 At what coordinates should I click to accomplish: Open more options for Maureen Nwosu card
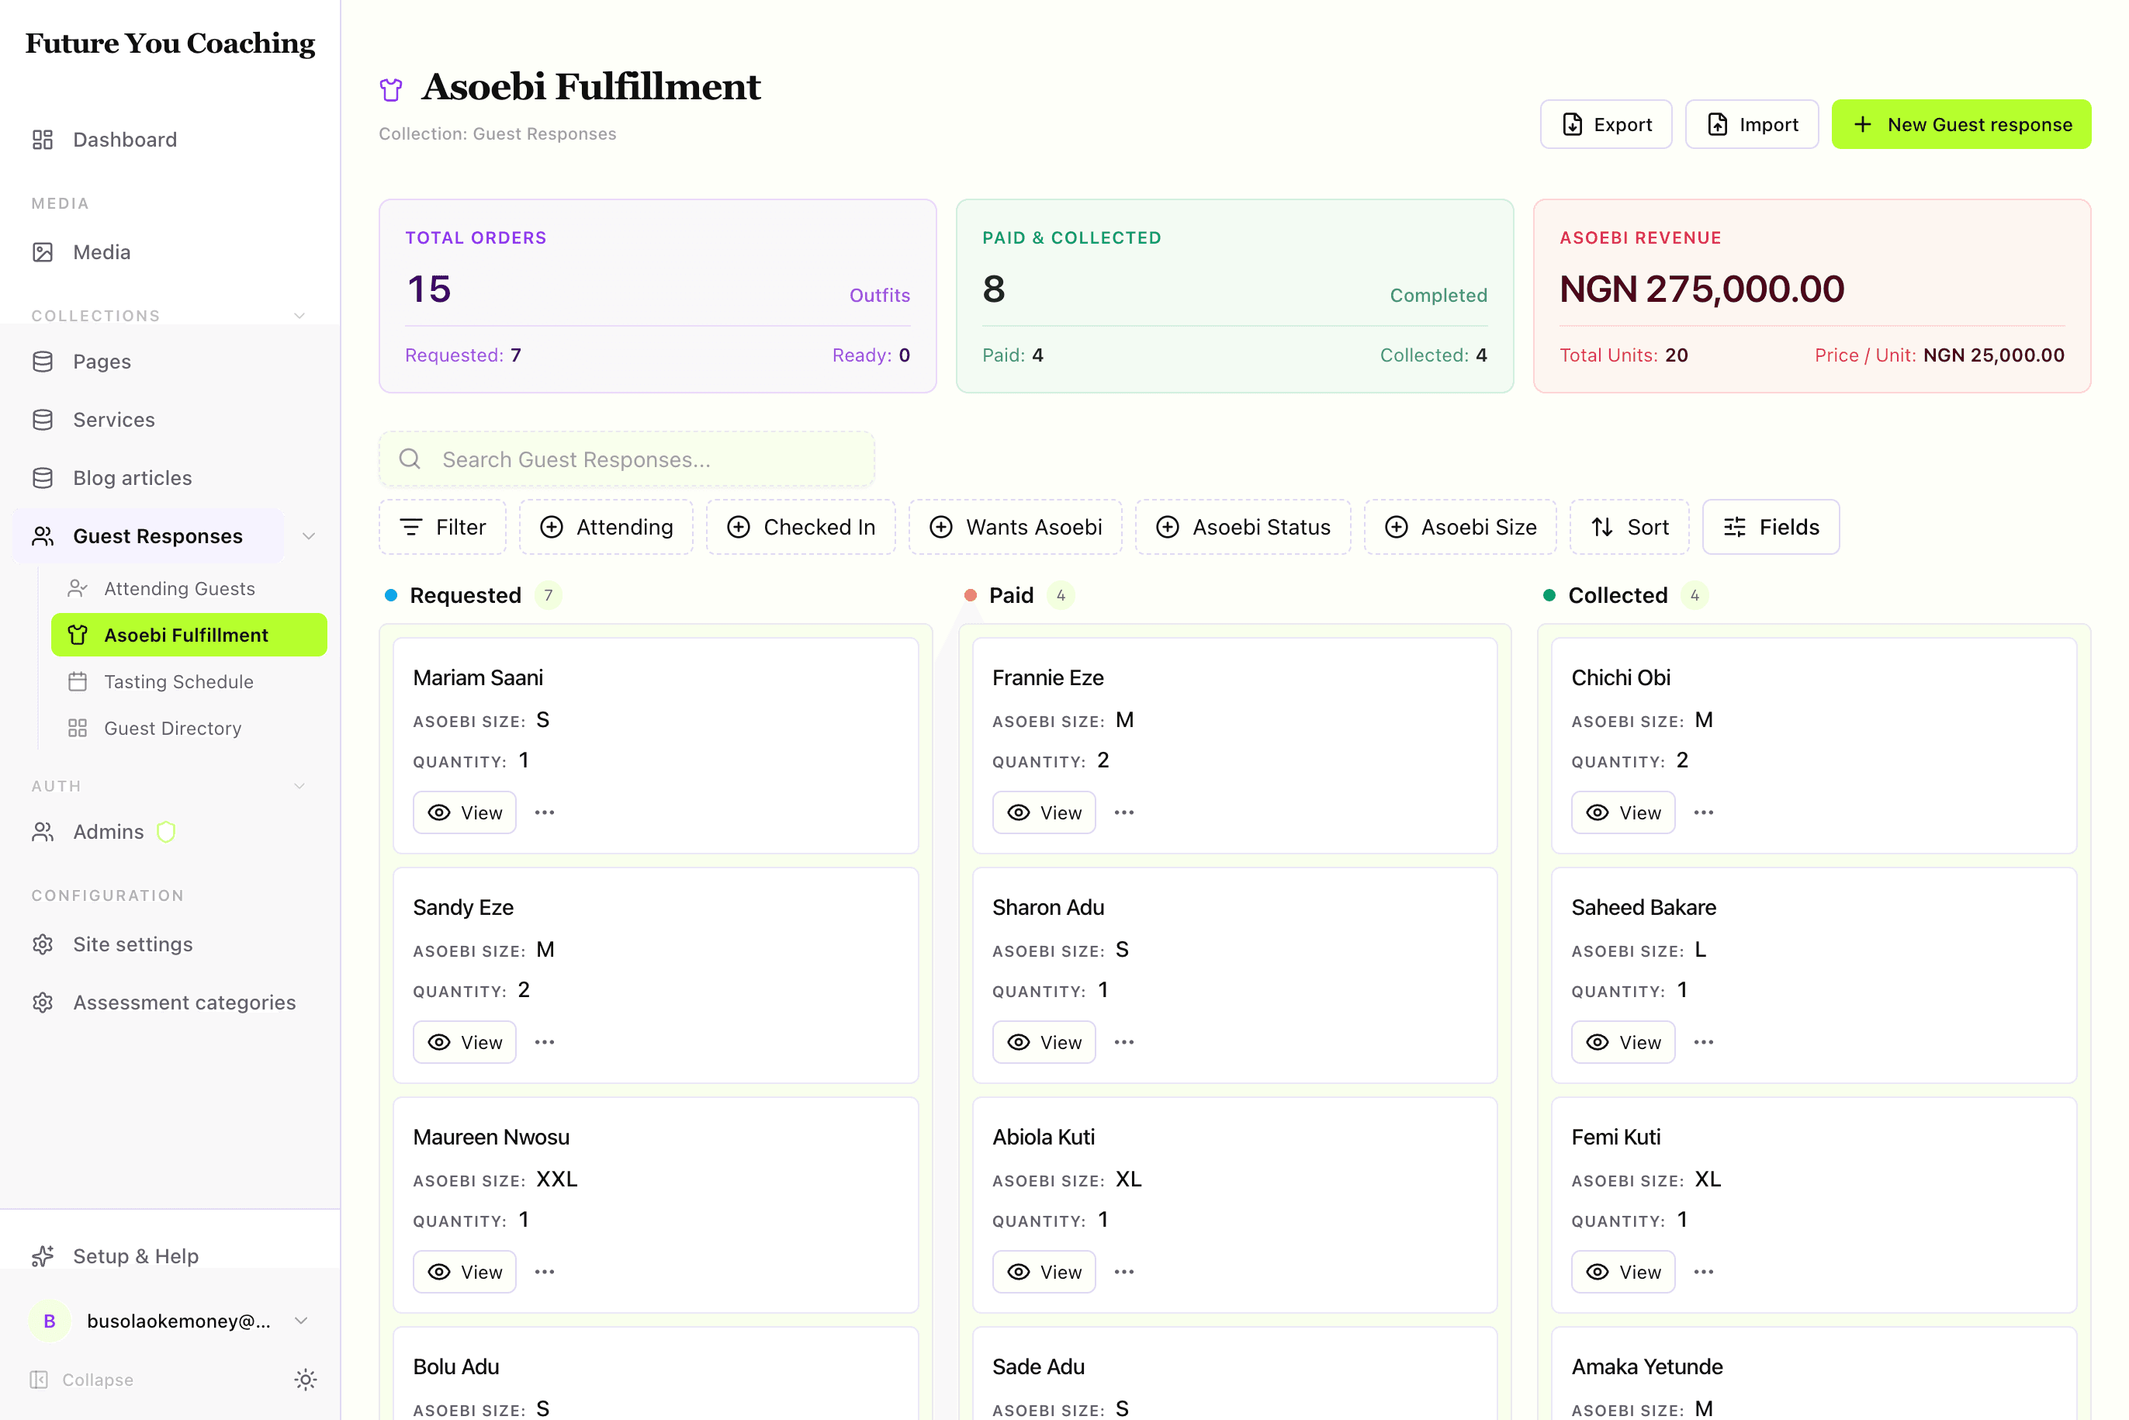pyautogui.click(x=544, y=1272)
